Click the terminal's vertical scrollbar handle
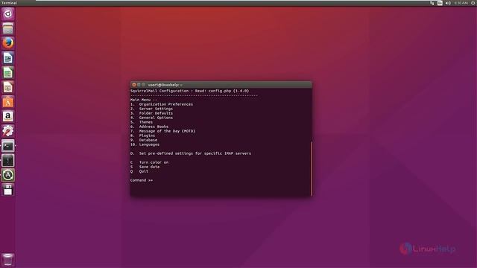477x268 pixels. click(x=312, y=169)
